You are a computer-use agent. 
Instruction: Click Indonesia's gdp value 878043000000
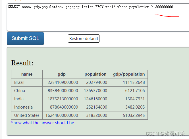pos(64,107)
